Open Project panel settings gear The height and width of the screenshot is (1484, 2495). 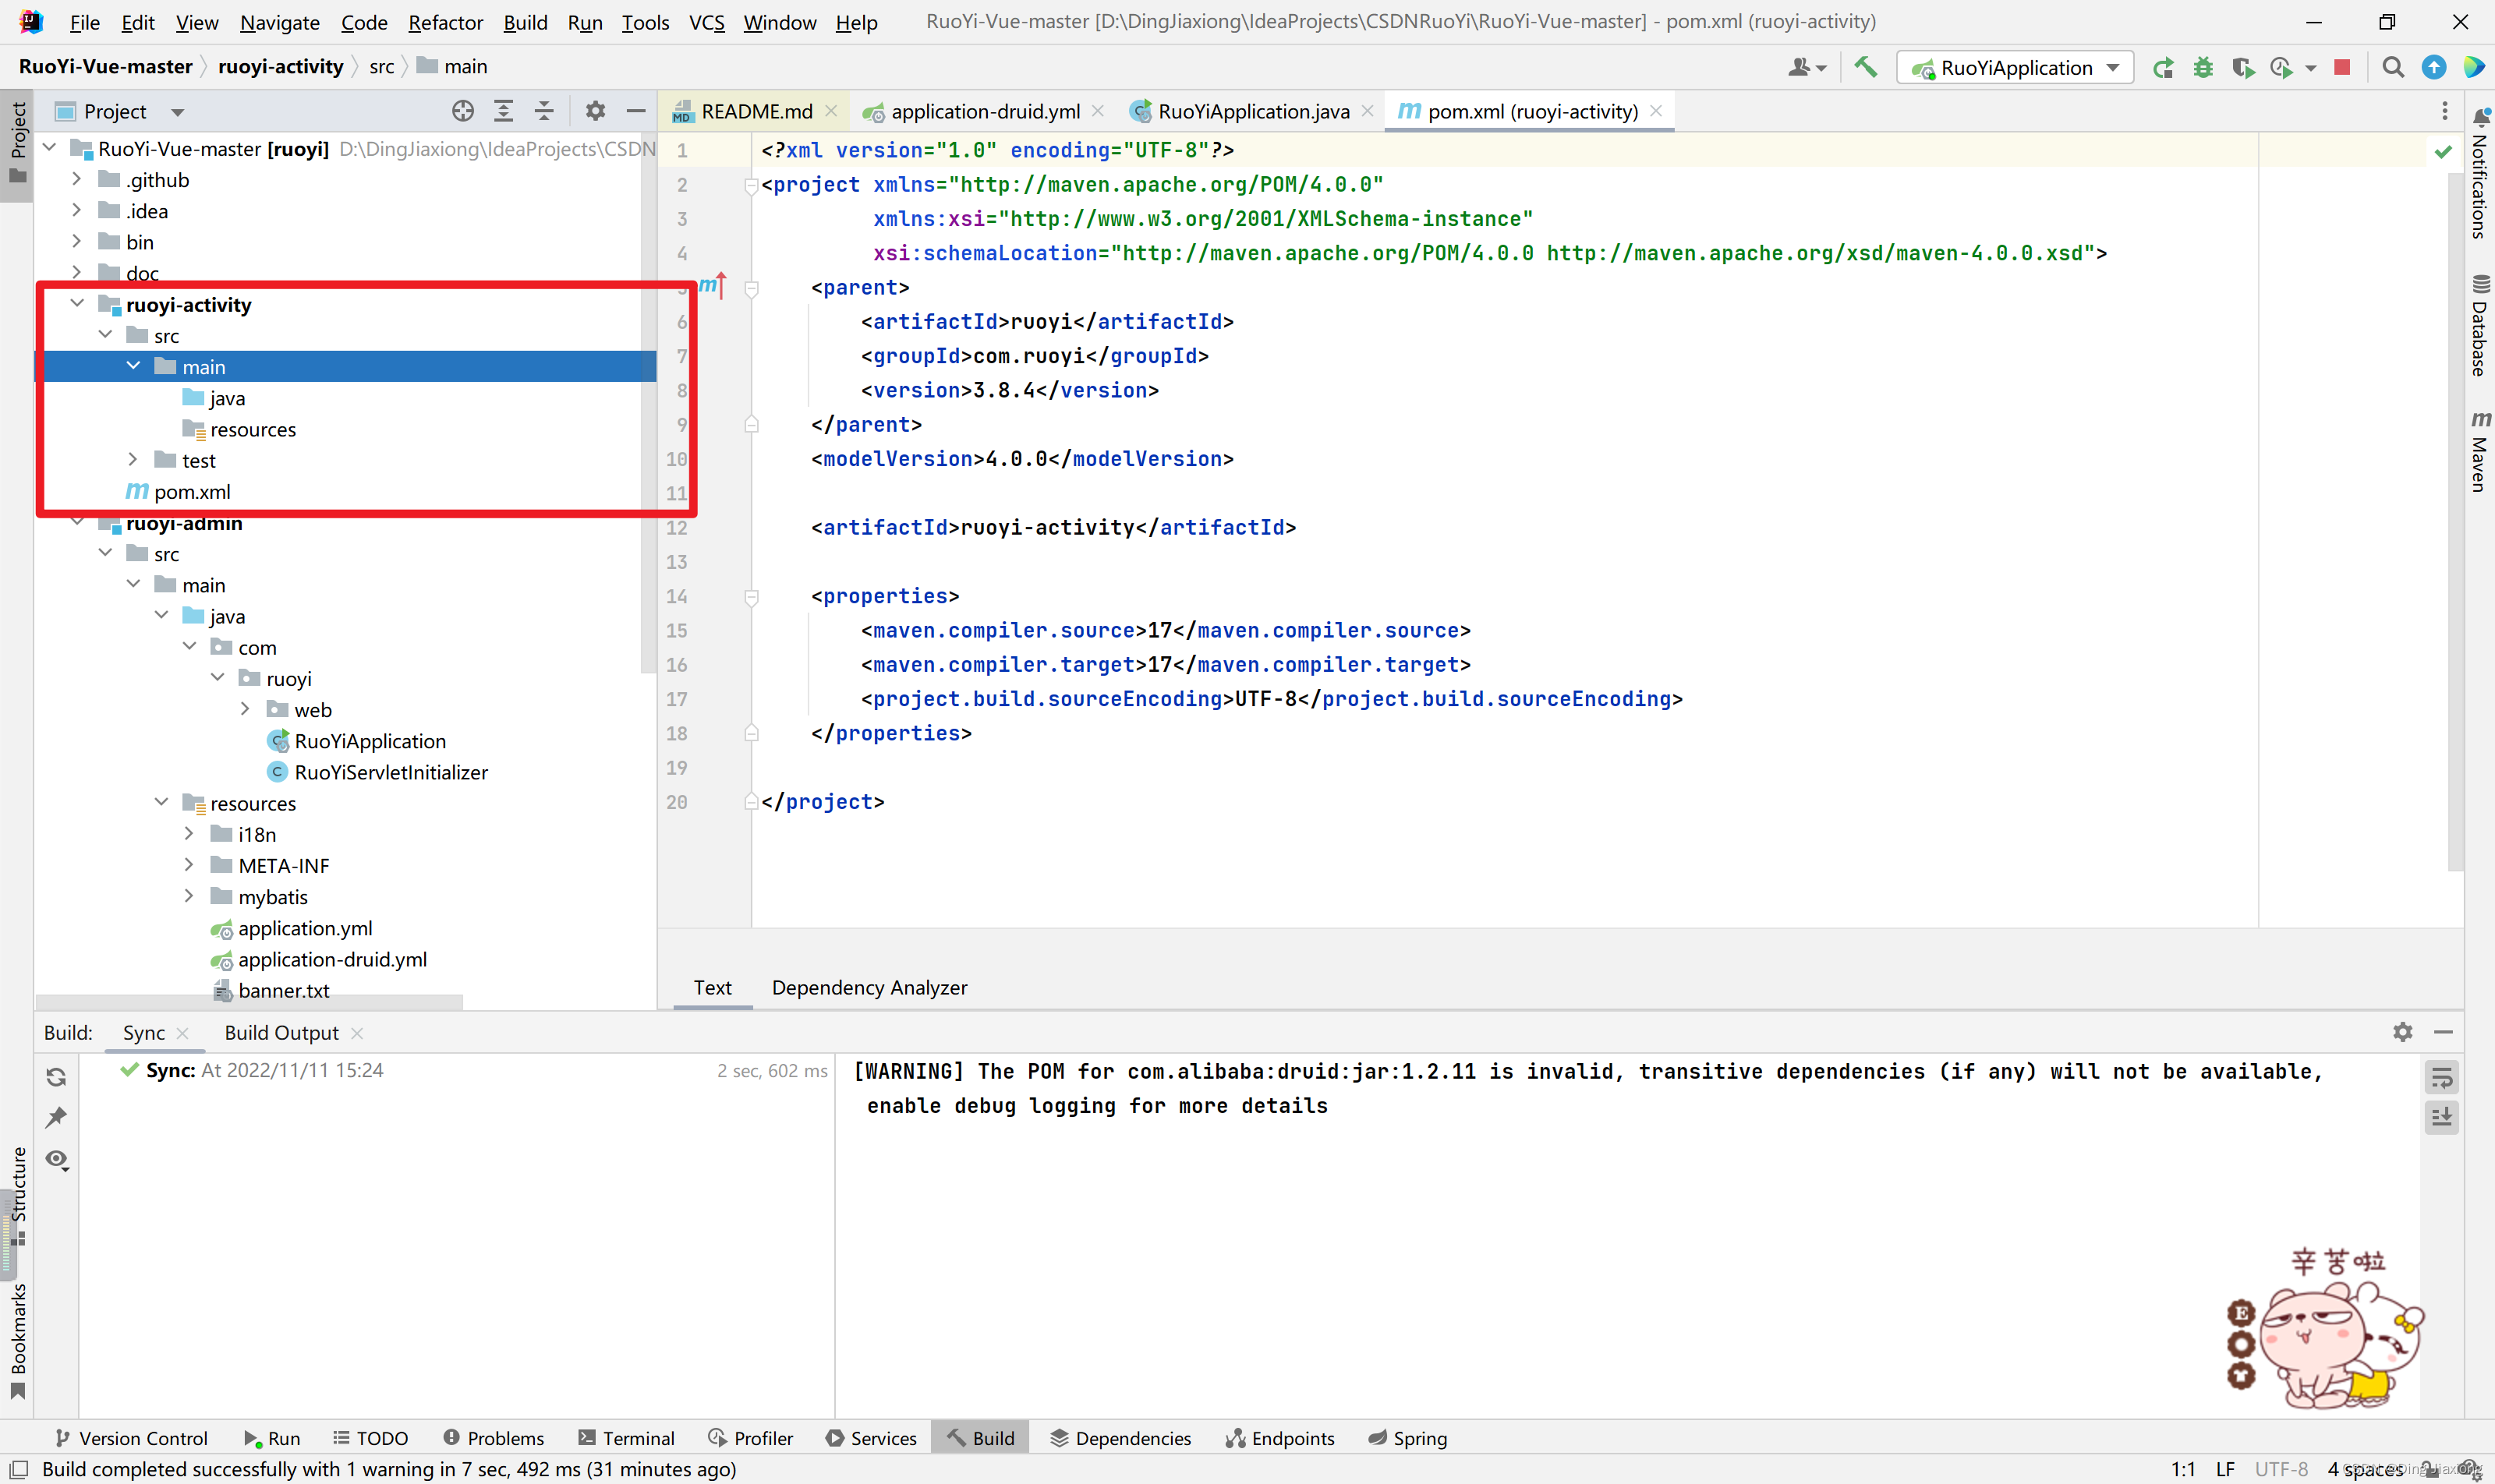595,111
